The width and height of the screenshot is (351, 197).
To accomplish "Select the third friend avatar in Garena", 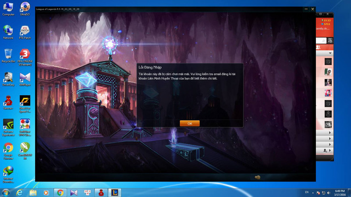I will 328,83.
